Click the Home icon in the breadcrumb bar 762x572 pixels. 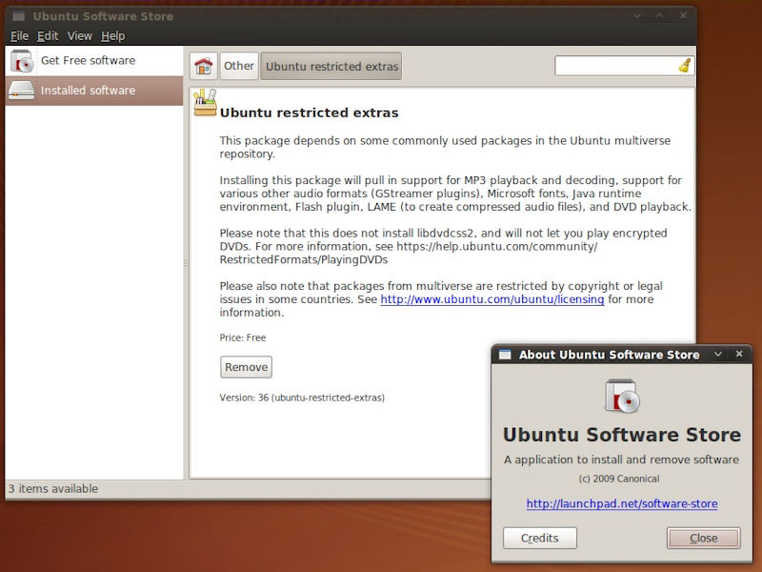[x=203, y=66]
